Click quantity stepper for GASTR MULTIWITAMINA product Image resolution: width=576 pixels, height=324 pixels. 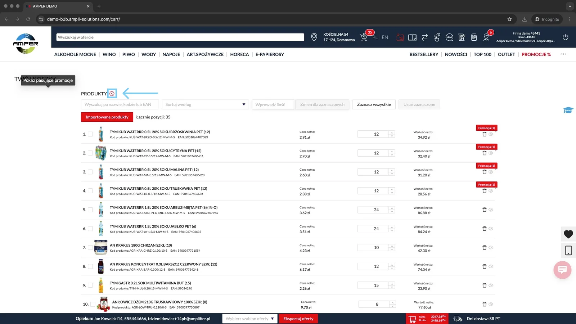coord(392,285)
